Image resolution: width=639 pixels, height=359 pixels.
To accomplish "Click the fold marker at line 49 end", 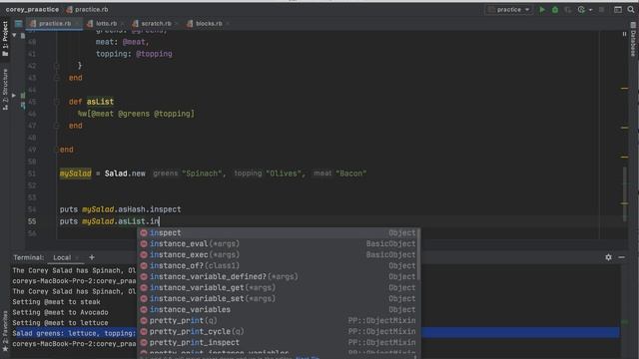I will [57, 150].
